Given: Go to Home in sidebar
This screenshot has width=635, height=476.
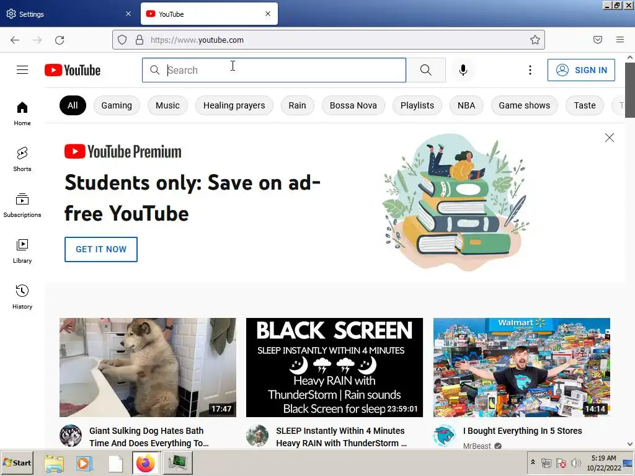Looking at the screenshot, I should click(x=22, y=114).
